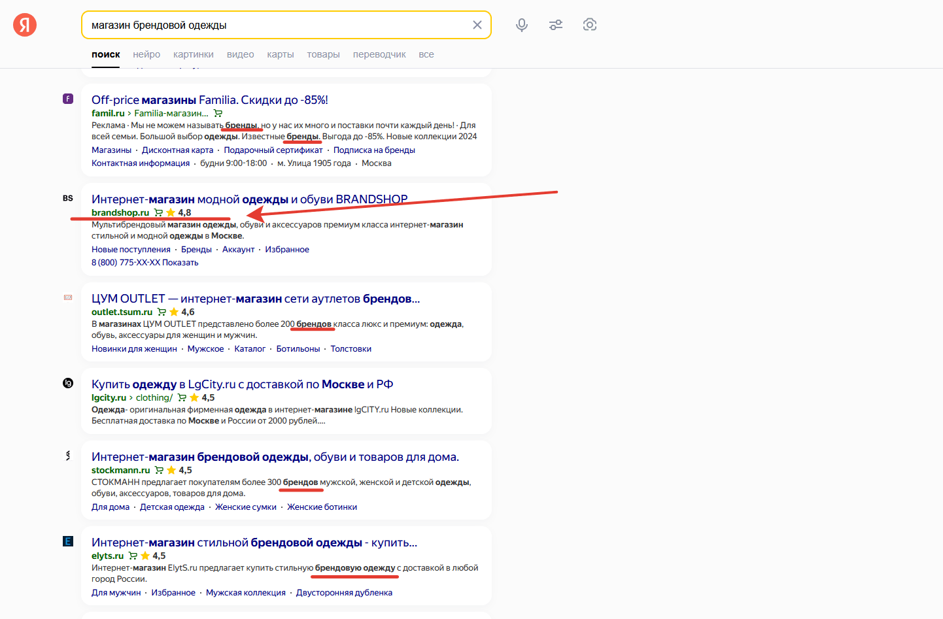Open the Женские ботинки sitelink
The width and height of the screenshot is (943, 619).
[322, 507]
